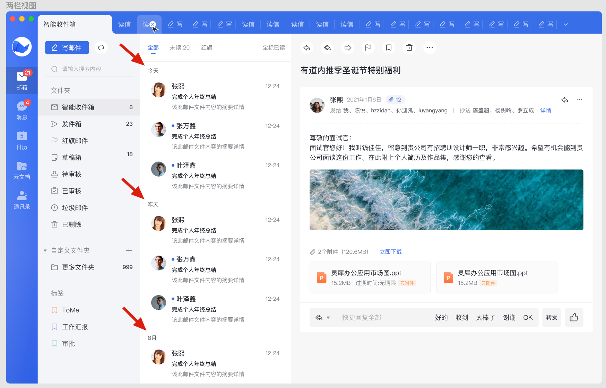Open the ocean wave image in the email
The height and width of the screenshot is (388, 606).
pyautogui.click(x=446, y=200)
